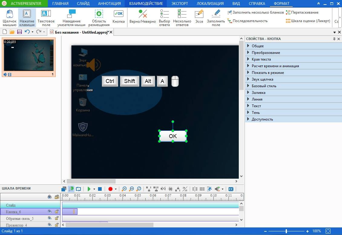
Task: Toggle visibility of all timeline tracks in header
Action: [x=50, y=197]
